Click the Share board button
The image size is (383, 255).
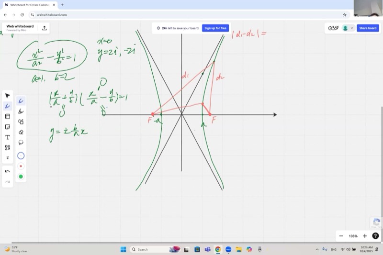tap(368, 28)
